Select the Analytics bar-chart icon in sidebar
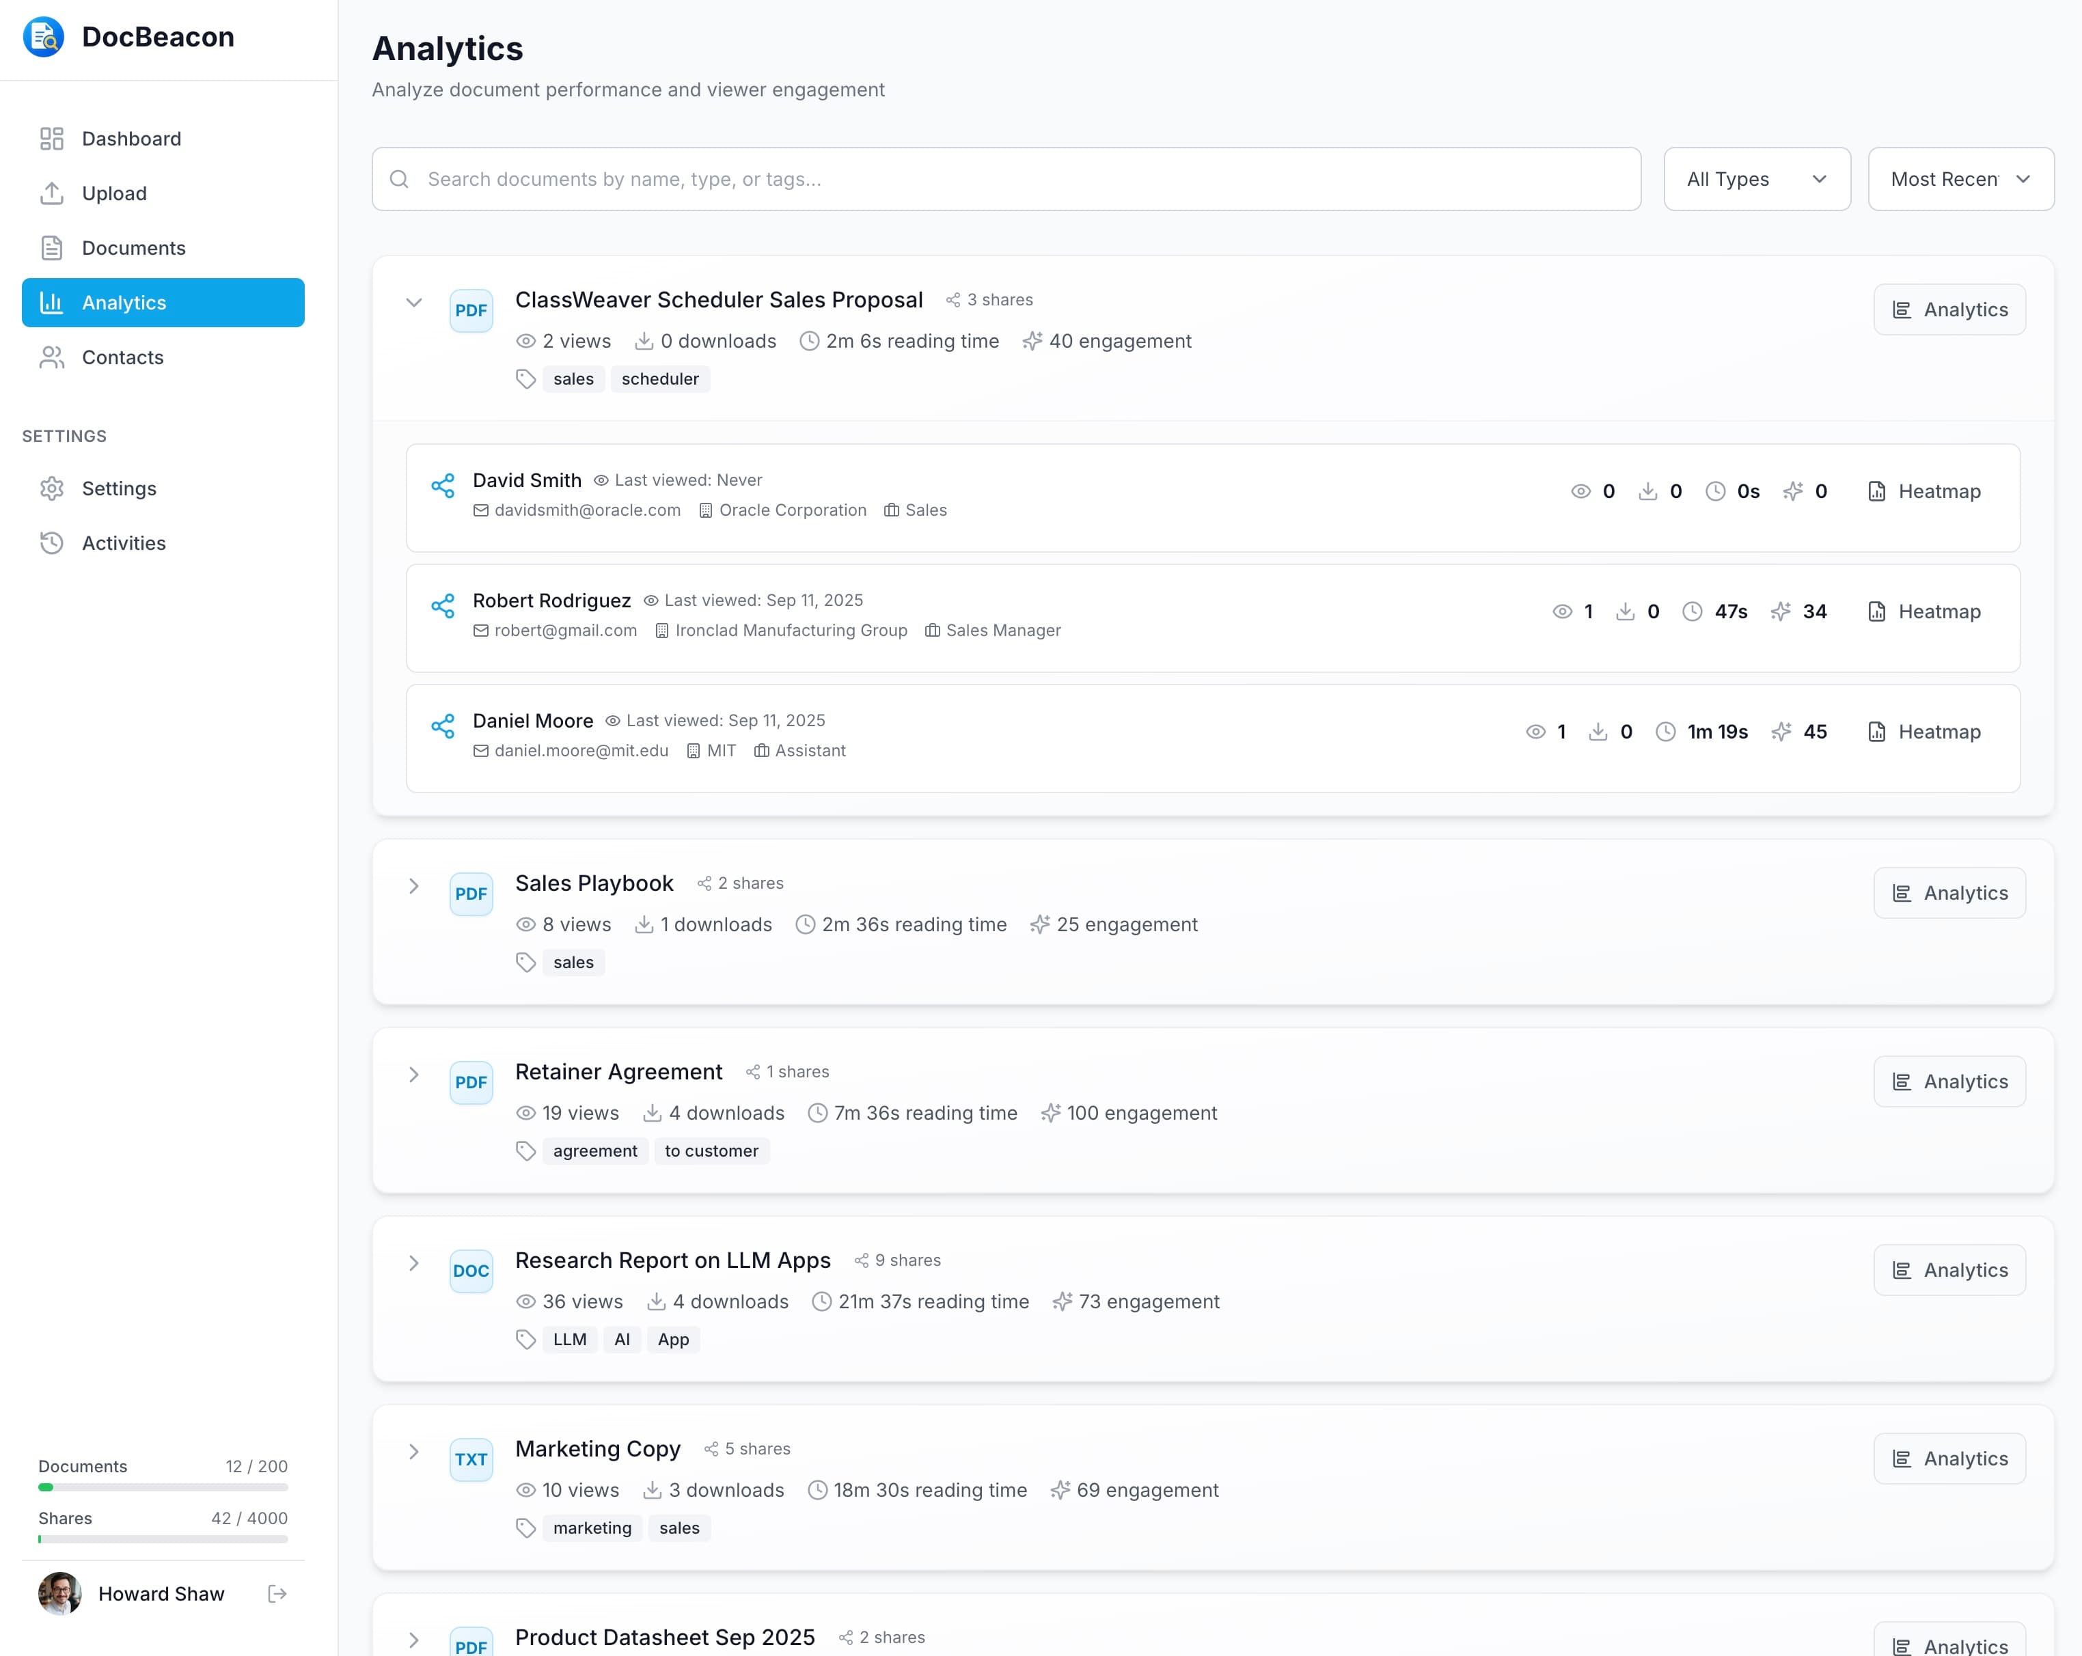 [x=52, y=302]
